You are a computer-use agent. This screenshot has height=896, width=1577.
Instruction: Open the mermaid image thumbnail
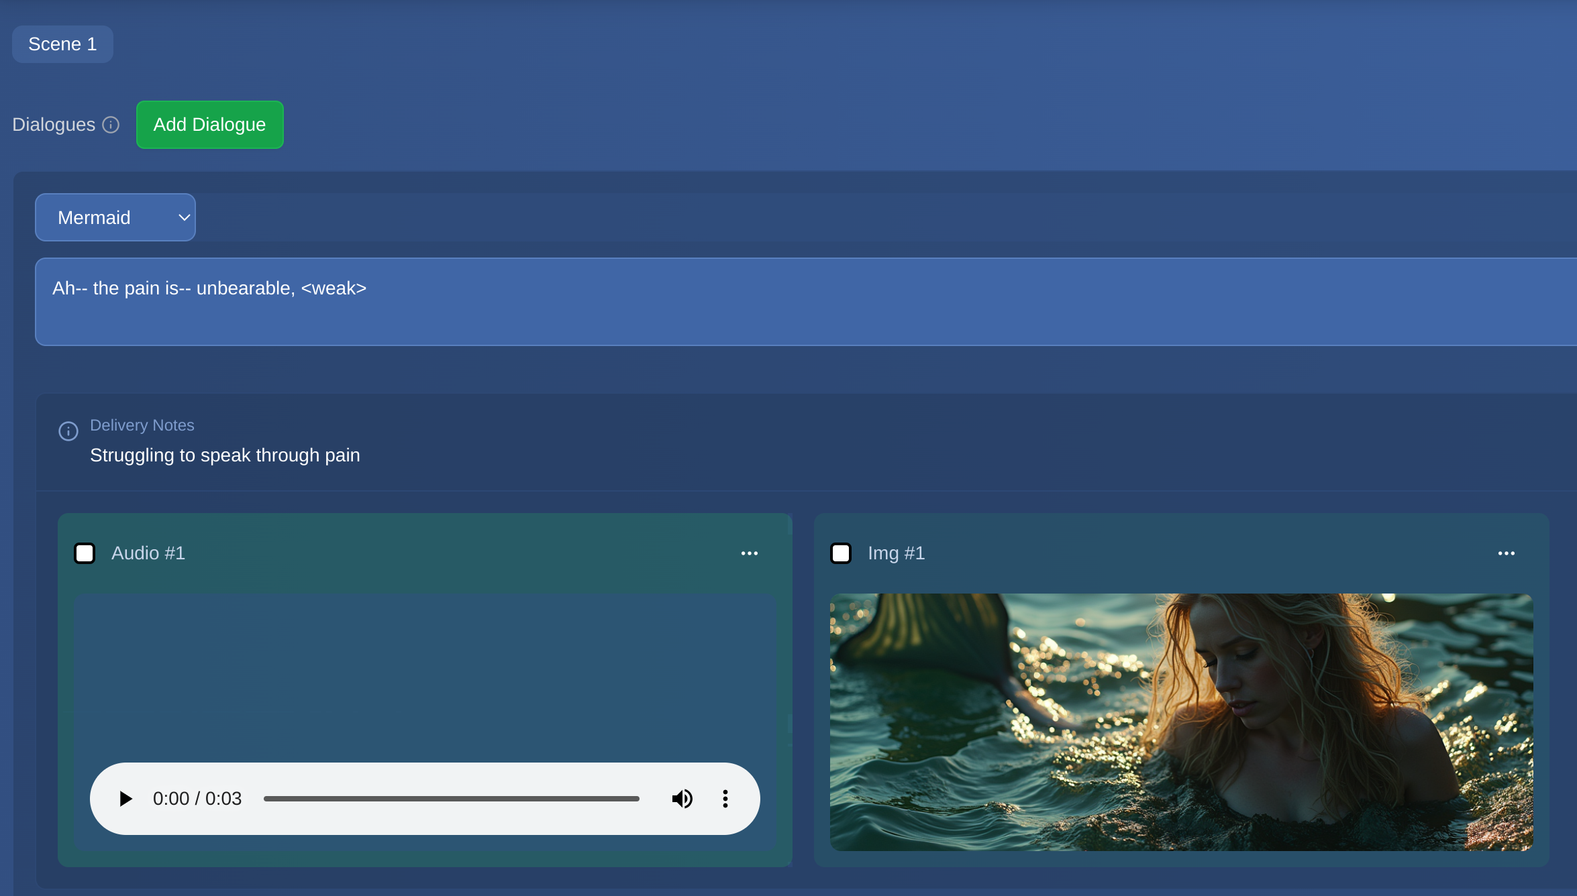pos(1181,722)
